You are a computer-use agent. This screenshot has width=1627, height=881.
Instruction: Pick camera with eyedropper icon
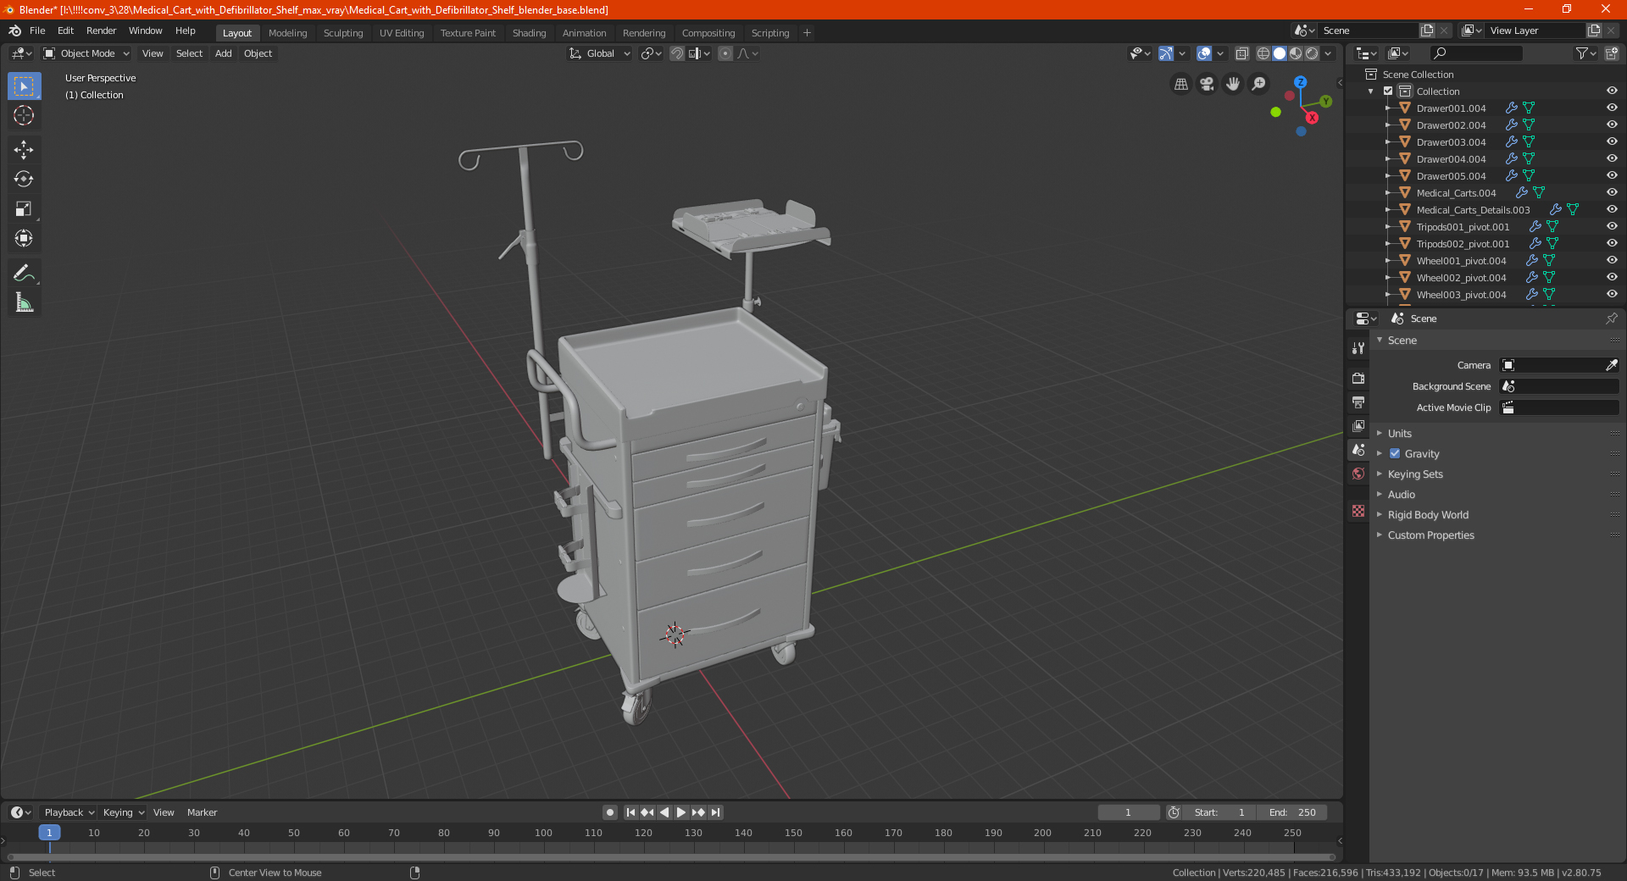[1611, 365]
